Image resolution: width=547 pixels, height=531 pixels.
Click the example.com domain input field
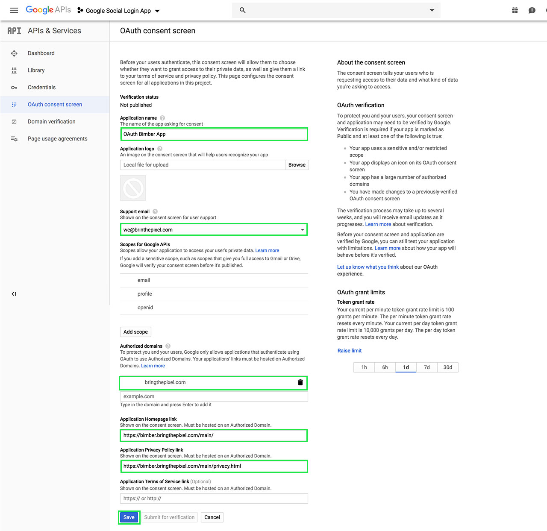click(214, 396)
